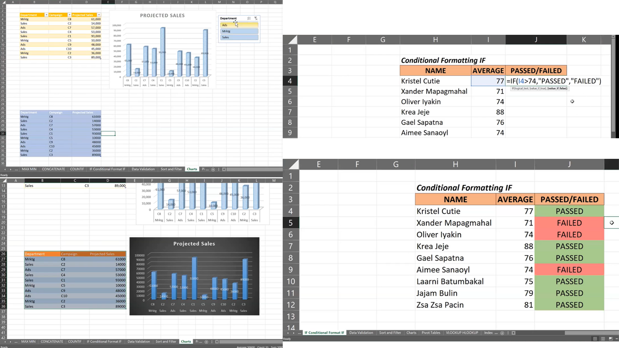Clear filter on Department slicer
Viewport: 619px width, 348px height.
pos(256,18)
